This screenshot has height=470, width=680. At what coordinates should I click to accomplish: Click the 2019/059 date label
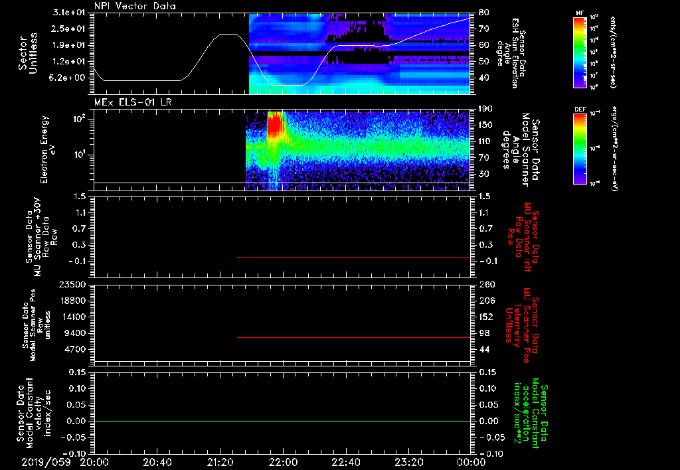pyautogui.click(x=46, y=462)
